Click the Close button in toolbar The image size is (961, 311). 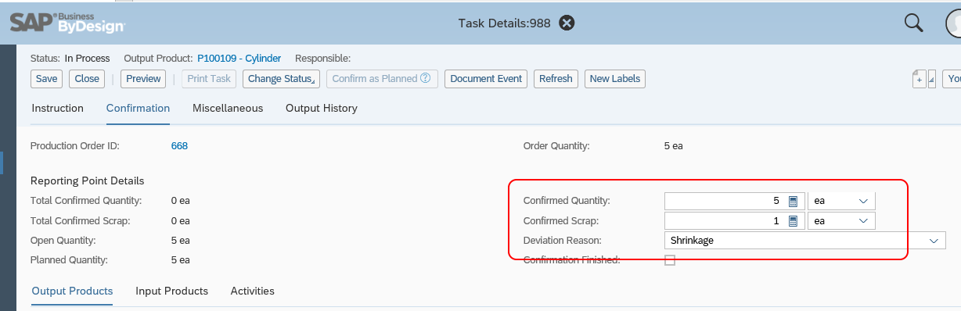pos(87,78)
